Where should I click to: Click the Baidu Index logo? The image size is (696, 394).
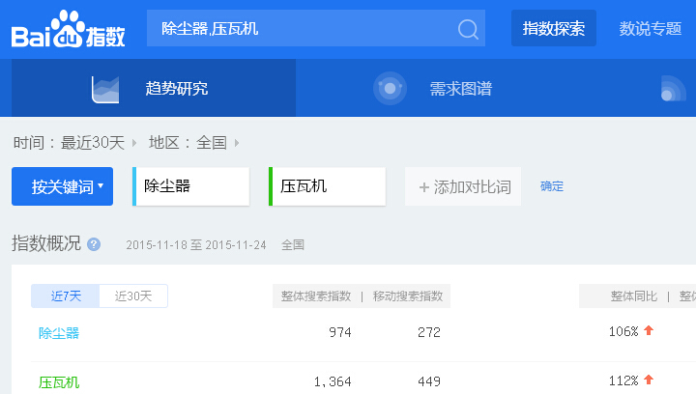click(x=68, y=29)
